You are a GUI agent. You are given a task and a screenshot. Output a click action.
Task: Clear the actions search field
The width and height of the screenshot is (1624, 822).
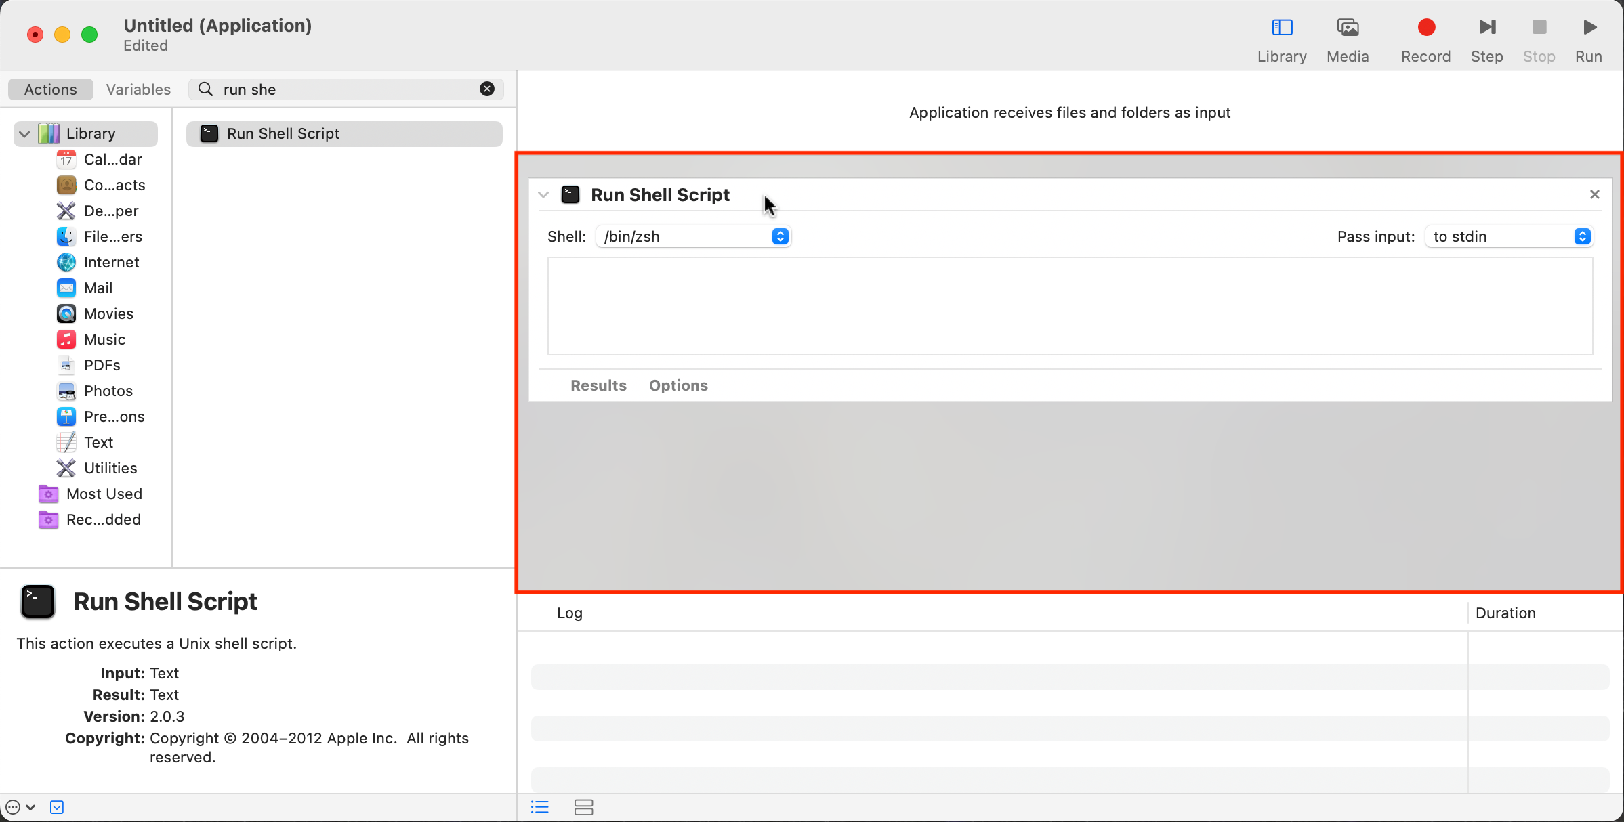tap(487, 89)
